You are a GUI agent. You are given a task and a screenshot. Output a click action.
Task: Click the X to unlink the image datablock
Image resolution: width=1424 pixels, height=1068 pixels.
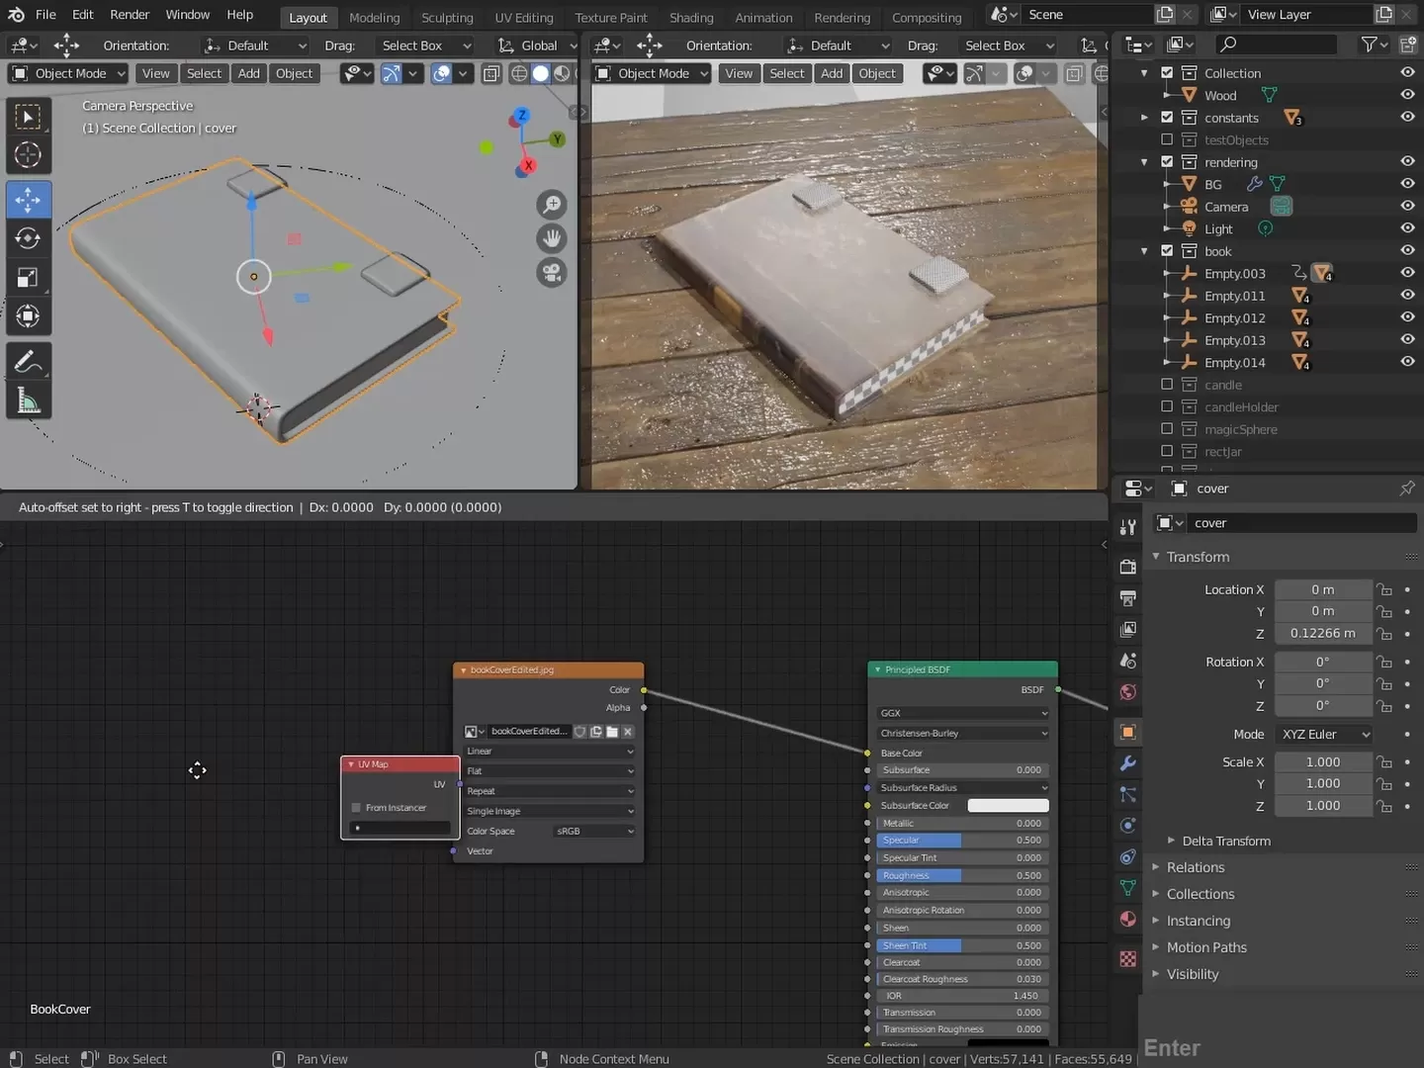tap(627, 732)
